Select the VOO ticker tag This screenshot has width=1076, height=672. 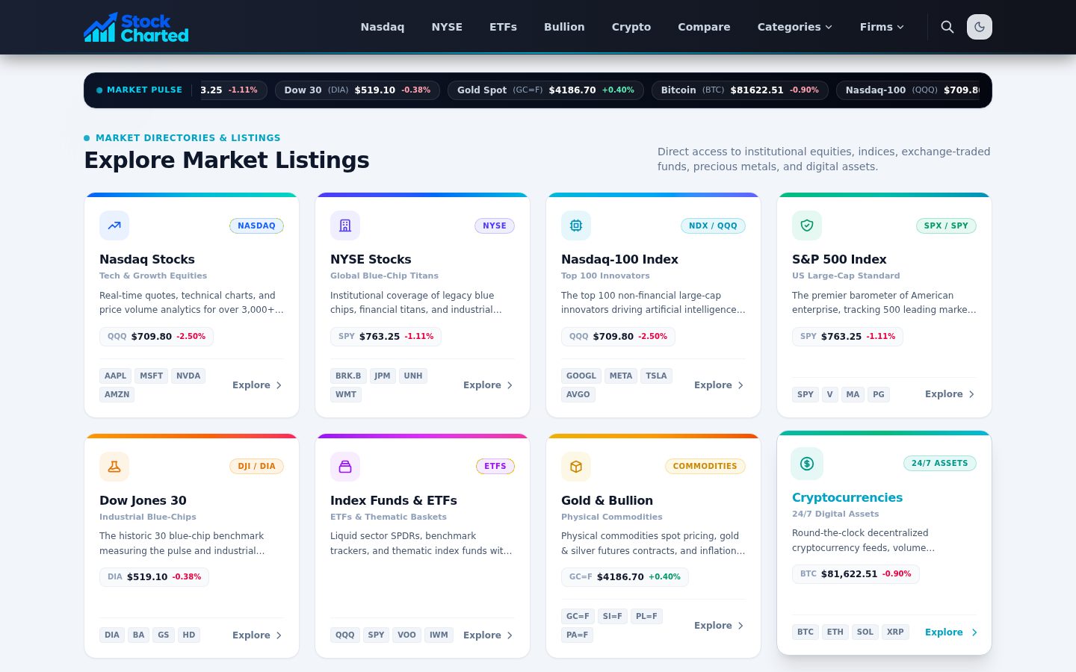406,635
